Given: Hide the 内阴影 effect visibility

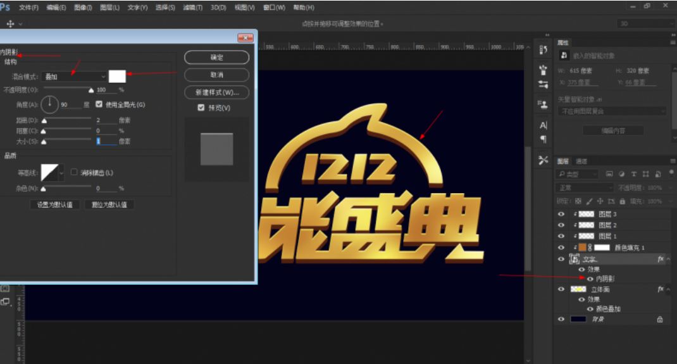Looking at the screenshot, I should click(x=590, y=279).
